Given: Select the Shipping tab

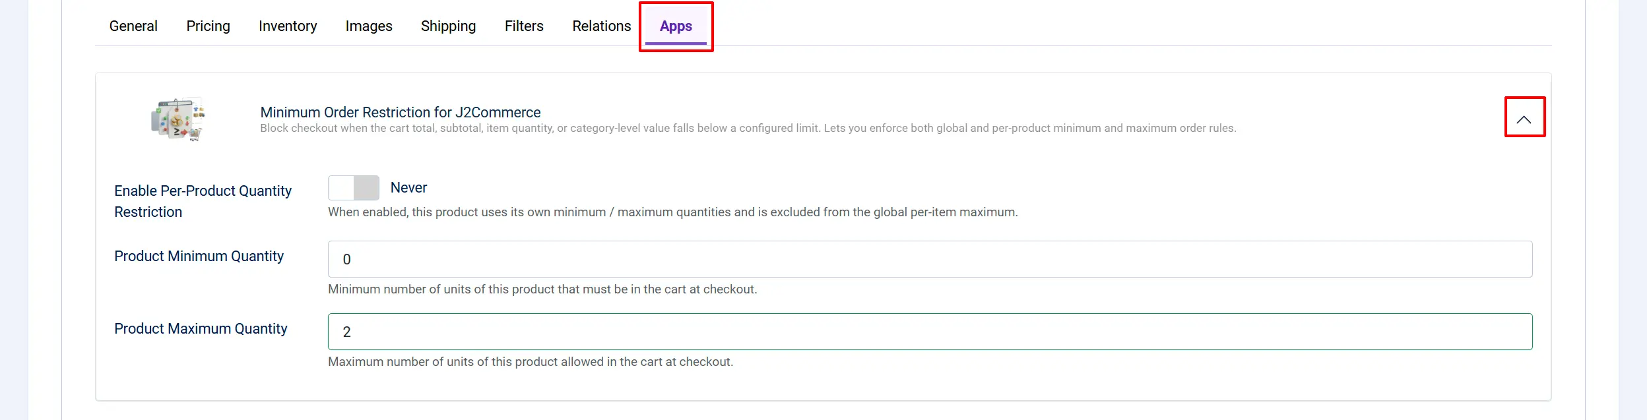Looking at the screenshot, I should pyautogui.click(x=448, y=26).
